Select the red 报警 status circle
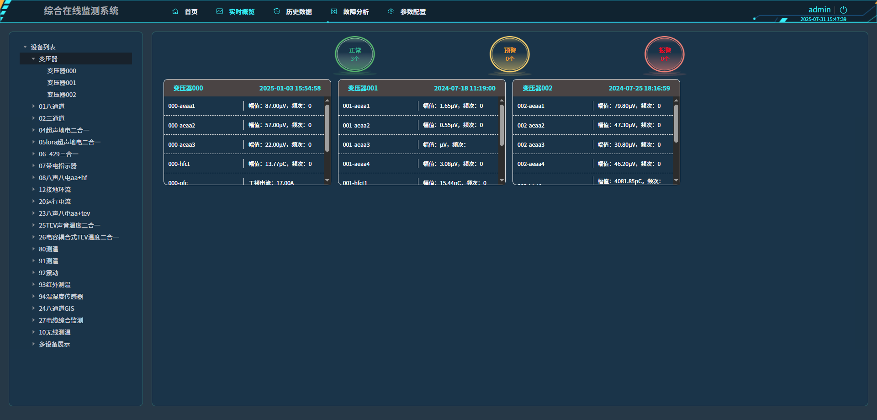The height and width of the screenshot is (420, 877). [665, 54]
